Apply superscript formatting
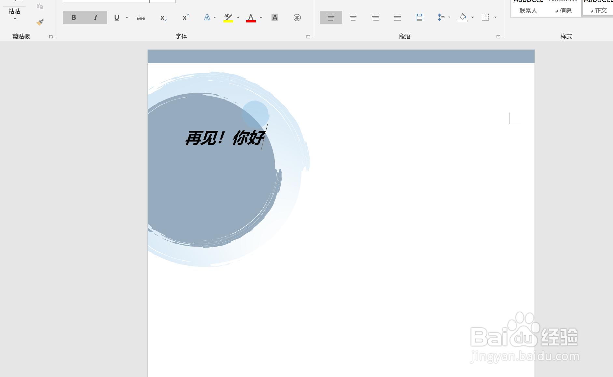The width and height of the screenshot is (613, 377). [185, 17]
